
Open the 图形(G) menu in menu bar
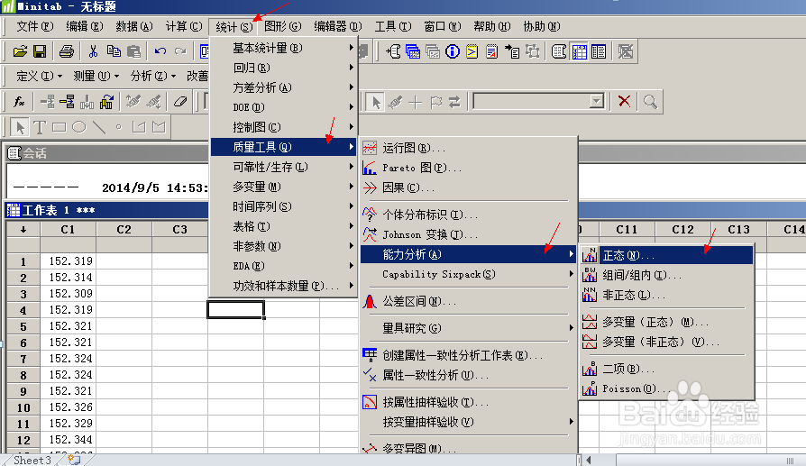pyautogui.click(x=283, y=26)
